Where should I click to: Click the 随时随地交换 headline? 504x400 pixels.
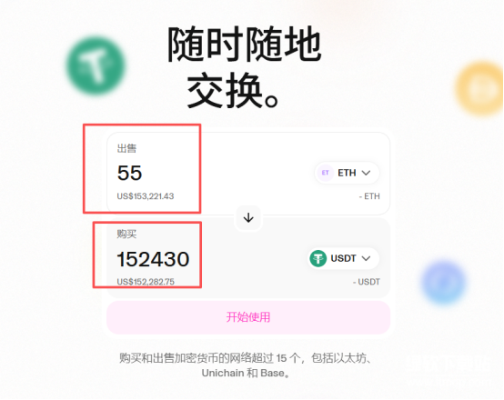click(x=245, y=67)
